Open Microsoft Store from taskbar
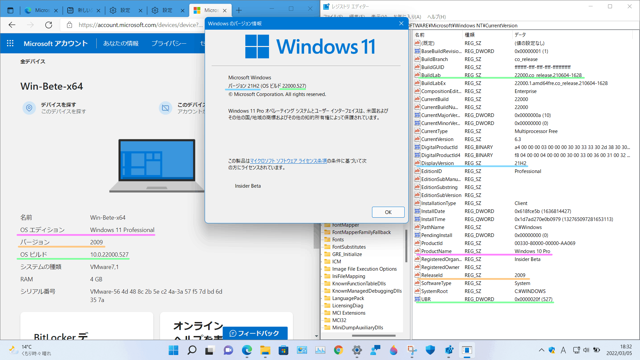This screenshot has width=640, height=360. tap(283, 350)
